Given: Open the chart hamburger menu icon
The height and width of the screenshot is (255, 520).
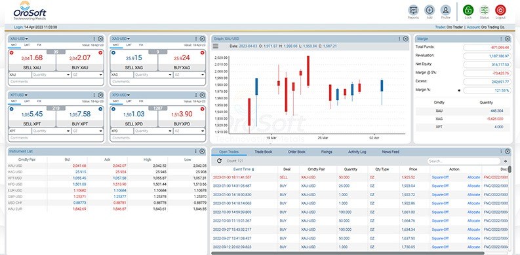Looking at the screenshot, I should (x=216, y=46).
